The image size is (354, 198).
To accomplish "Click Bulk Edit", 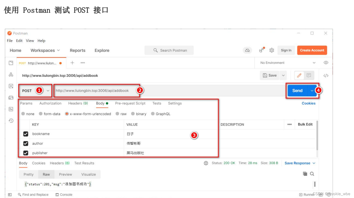I will click(305, 124).
